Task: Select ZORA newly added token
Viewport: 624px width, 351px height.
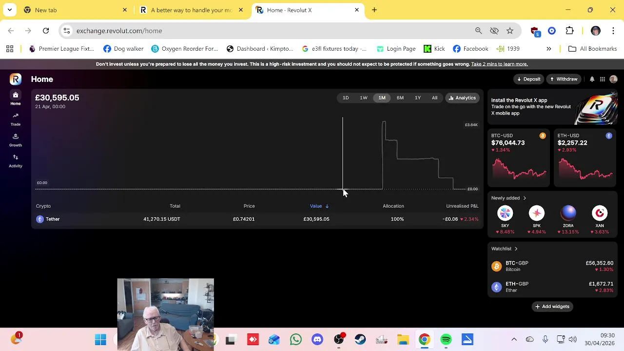Action: point(568,213)
